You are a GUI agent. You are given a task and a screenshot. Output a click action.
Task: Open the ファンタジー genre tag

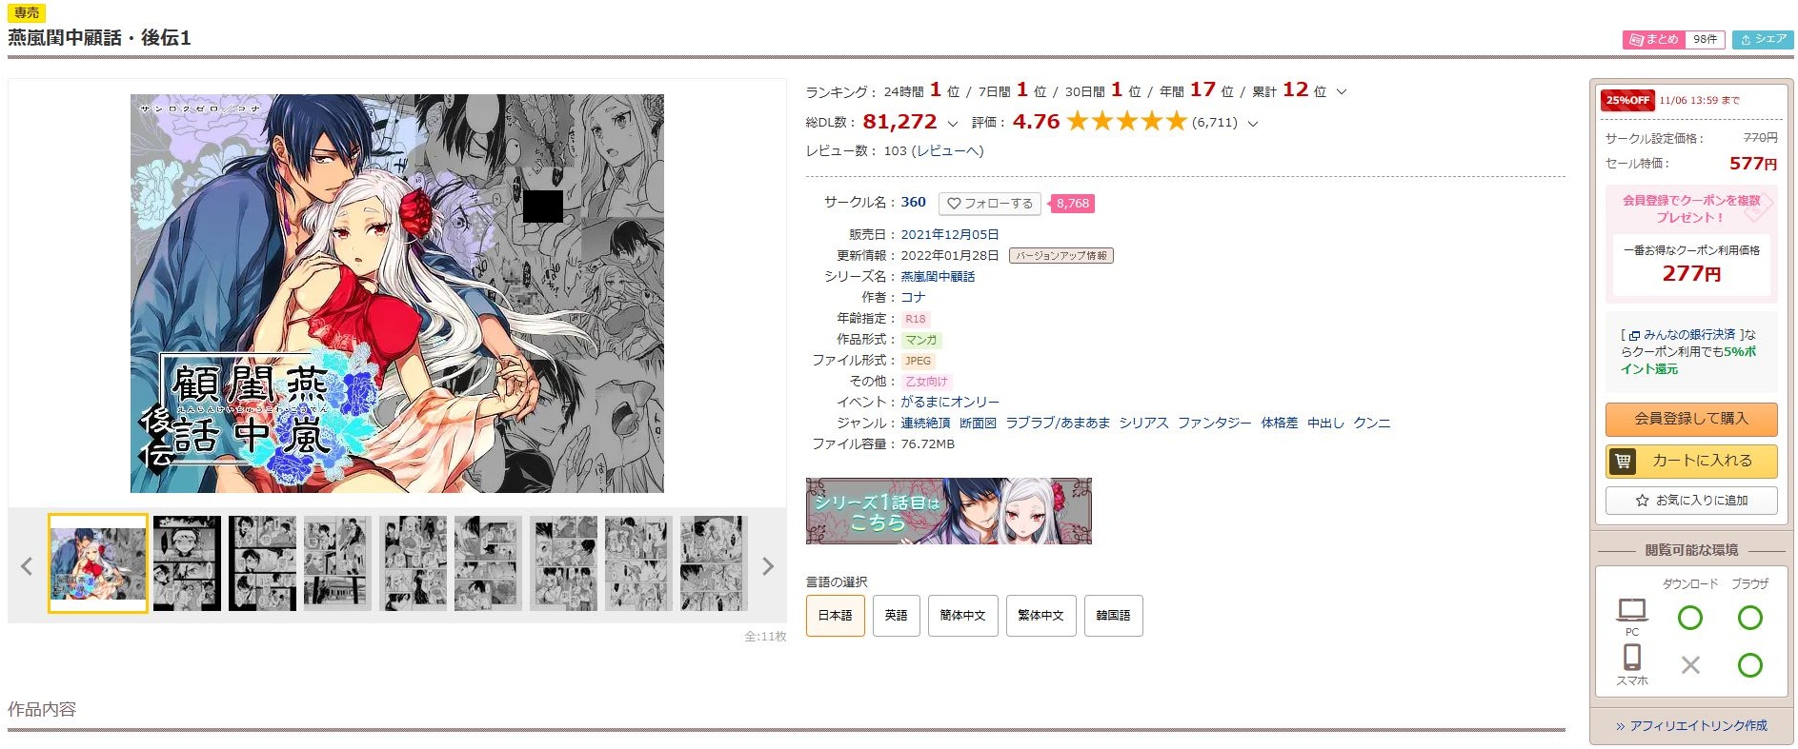click(x=1214, y=424)
